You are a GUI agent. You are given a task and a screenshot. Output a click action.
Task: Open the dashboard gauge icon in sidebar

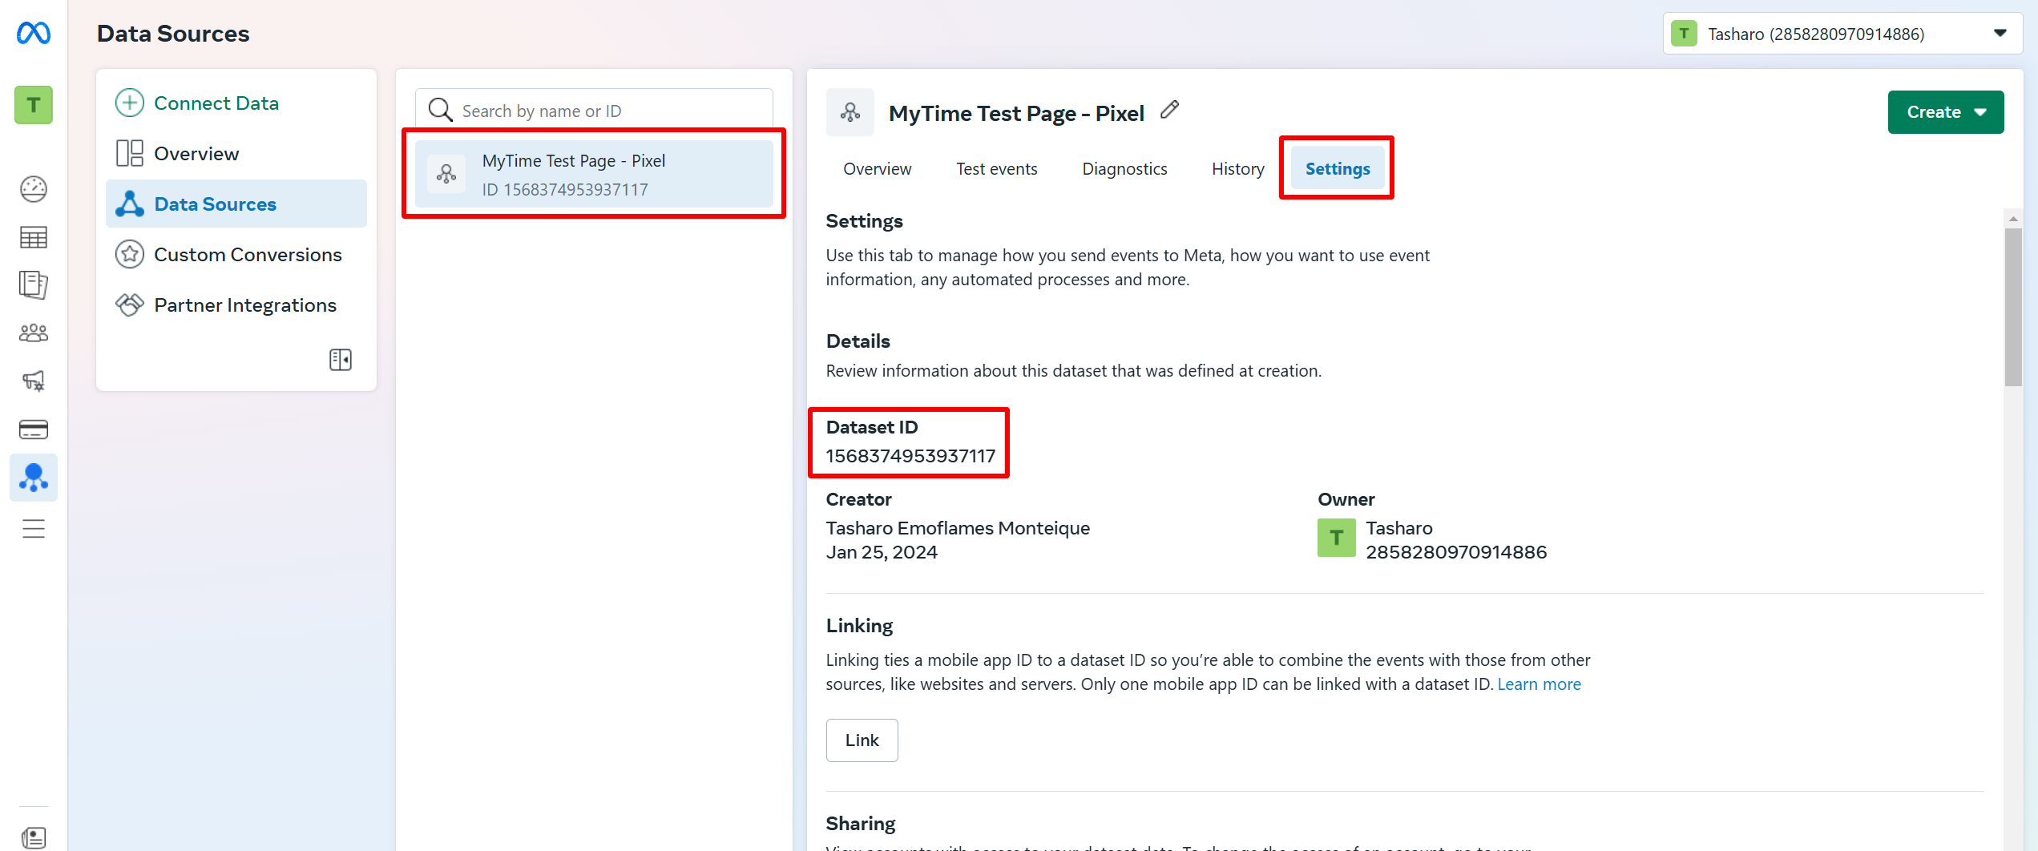(x=34, y=189)
